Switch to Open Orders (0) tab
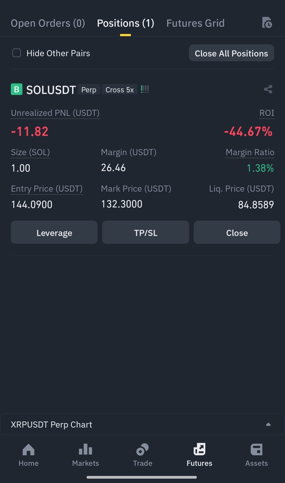The image size is (285, 483). pyautogui.click(x=48, y=23)
